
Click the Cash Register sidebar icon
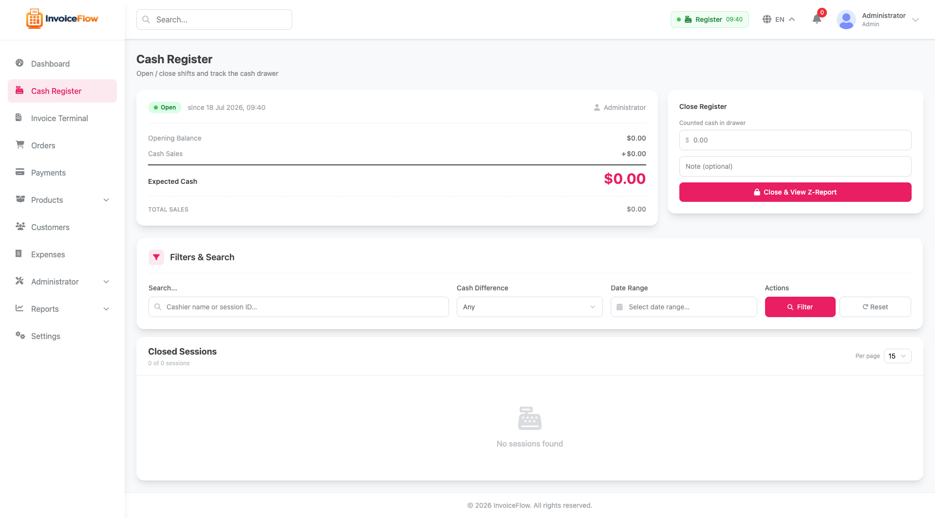click(x=19, y=90)
